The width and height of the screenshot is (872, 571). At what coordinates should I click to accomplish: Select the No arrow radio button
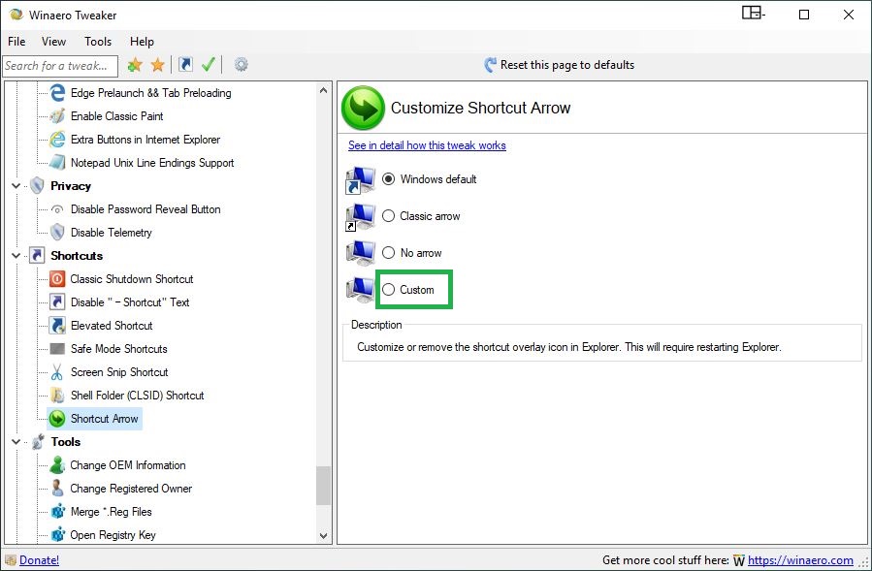pos(389,253)
